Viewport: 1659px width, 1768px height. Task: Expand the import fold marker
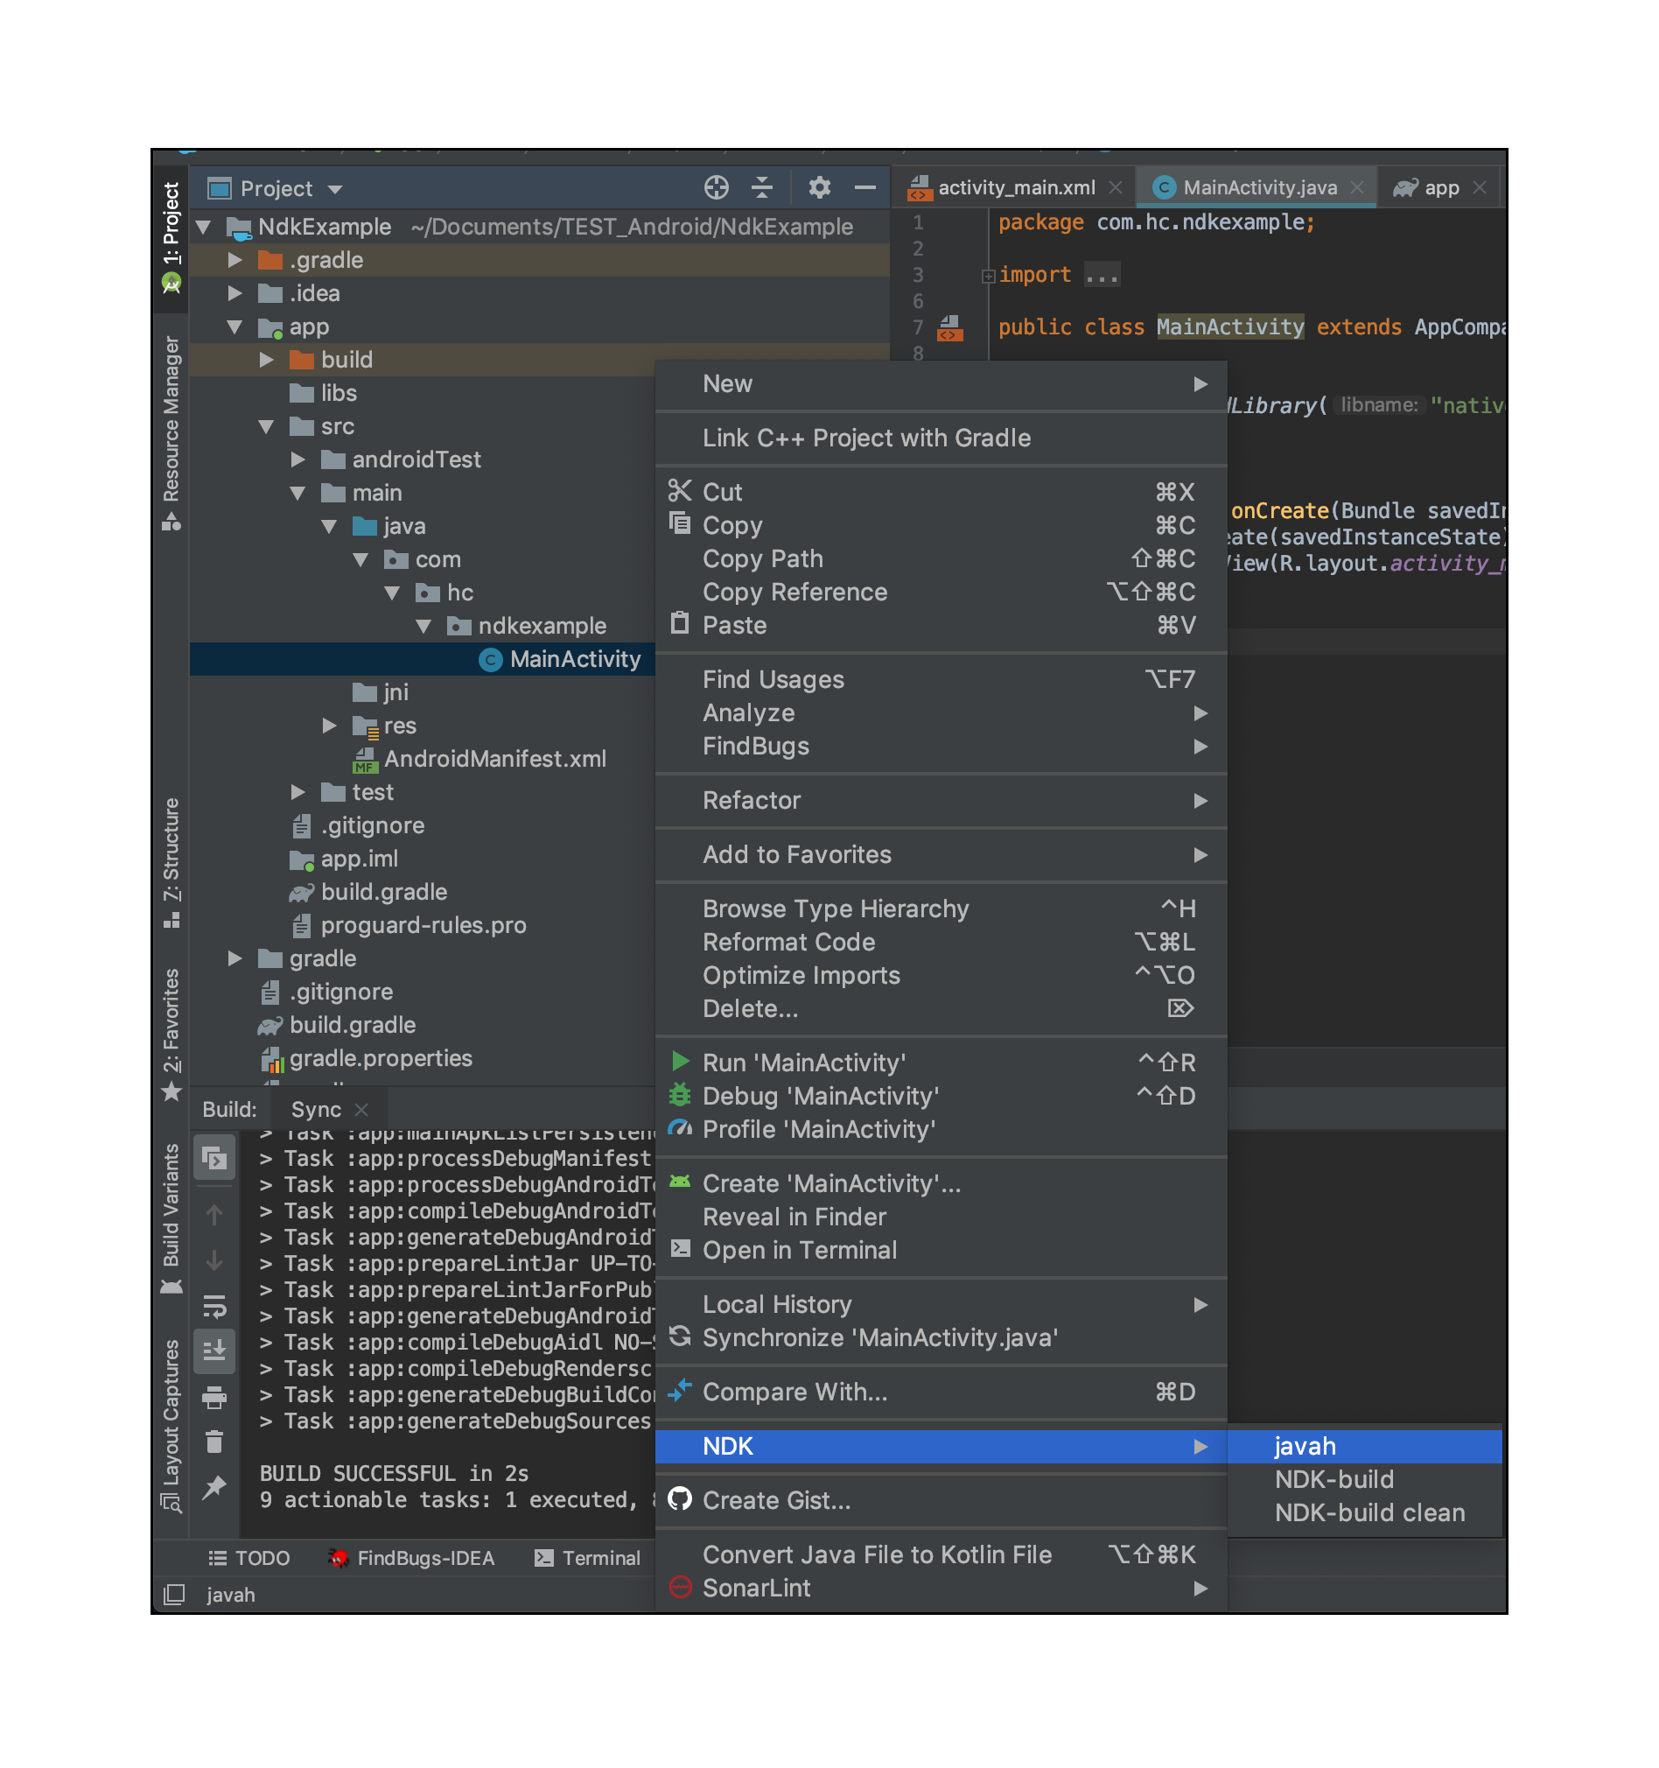coord(988,276)
